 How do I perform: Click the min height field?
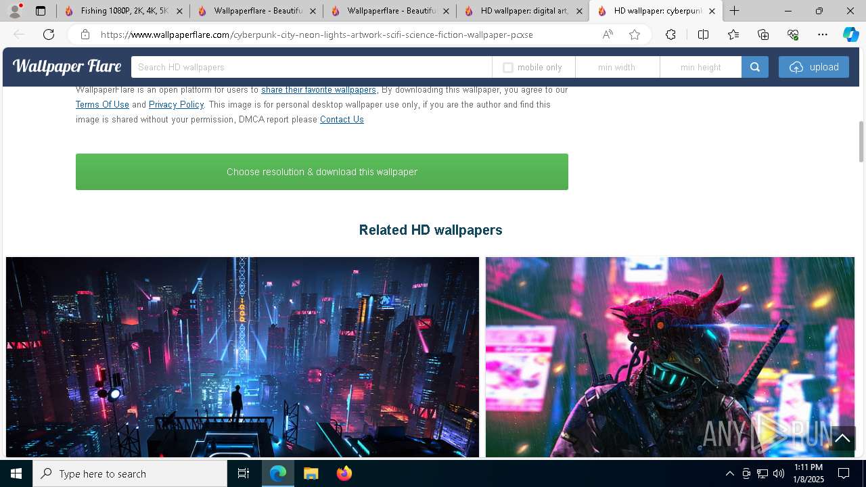click(x=701, y=67)
